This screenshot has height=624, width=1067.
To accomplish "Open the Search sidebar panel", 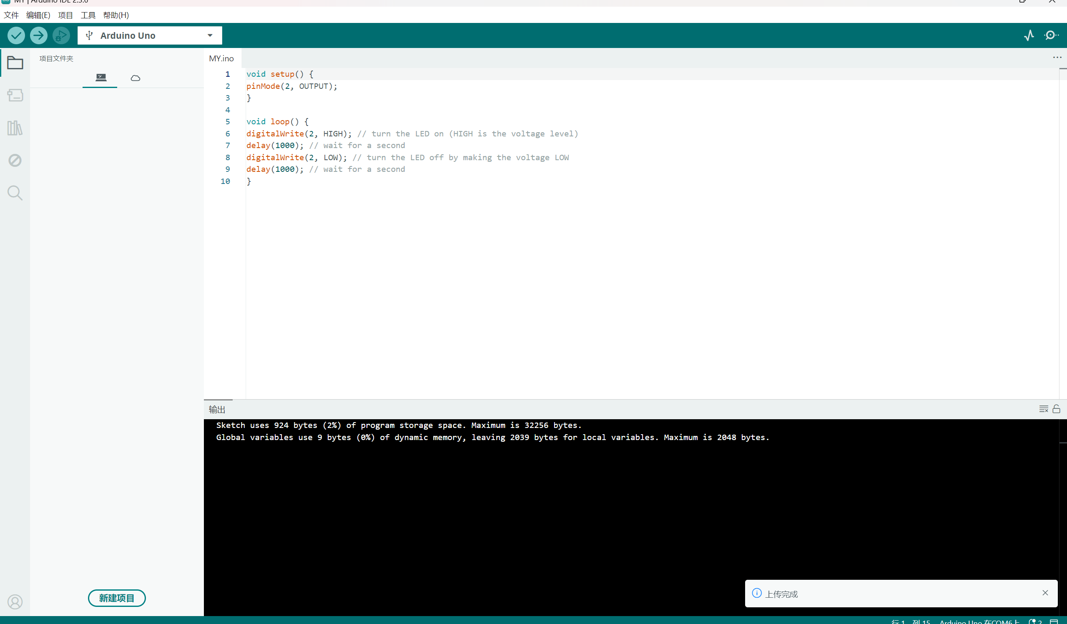I will point(15,193).
